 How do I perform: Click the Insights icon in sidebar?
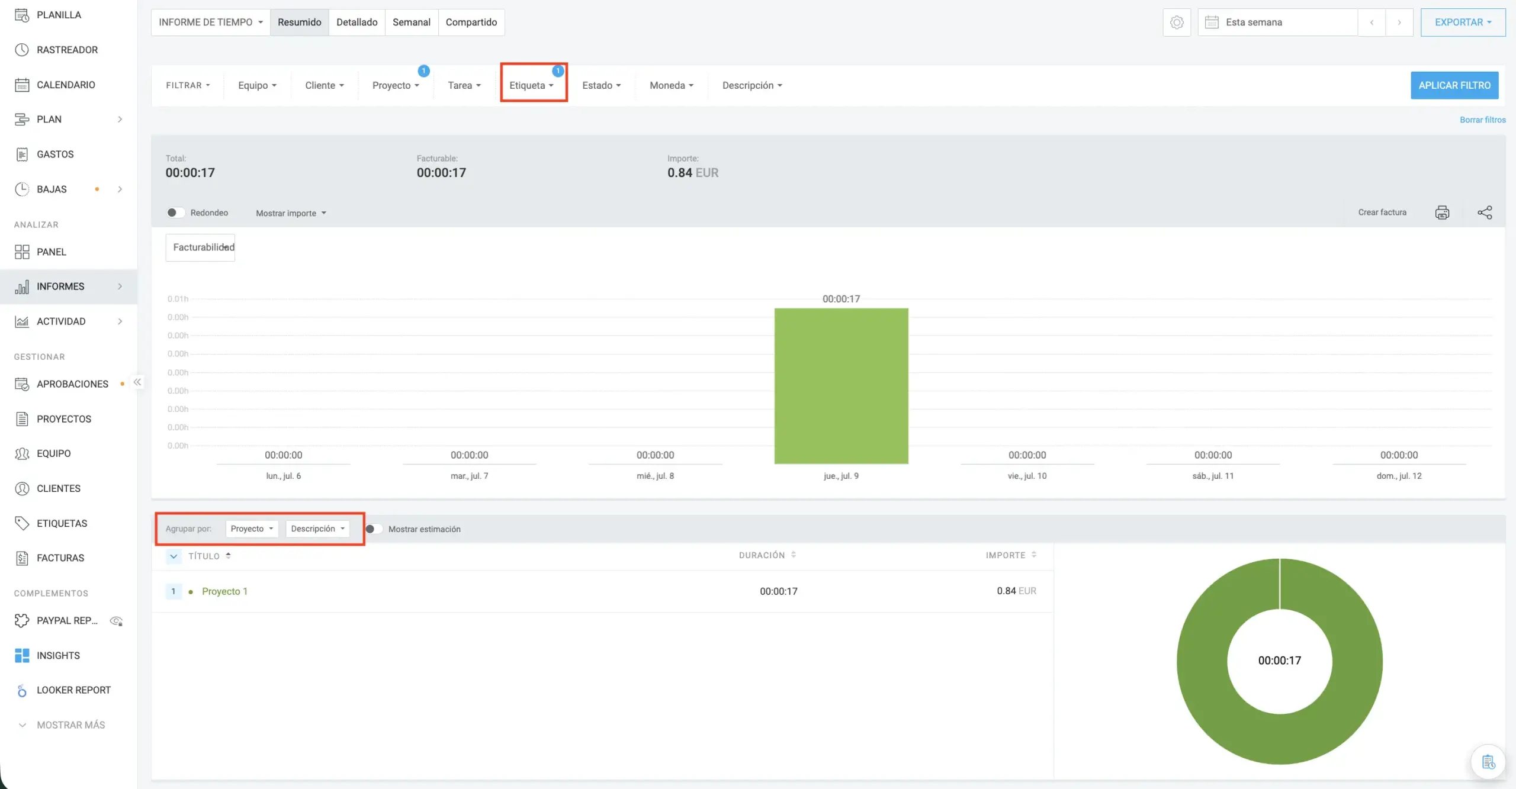coord(22,655)
